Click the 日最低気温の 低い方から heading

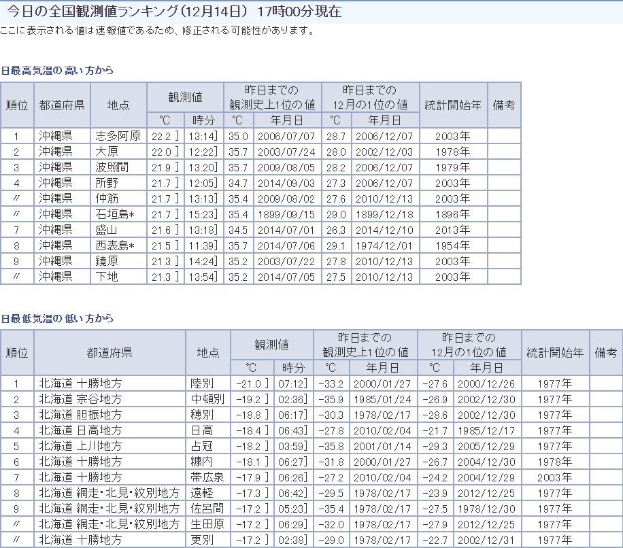[57, 319]
